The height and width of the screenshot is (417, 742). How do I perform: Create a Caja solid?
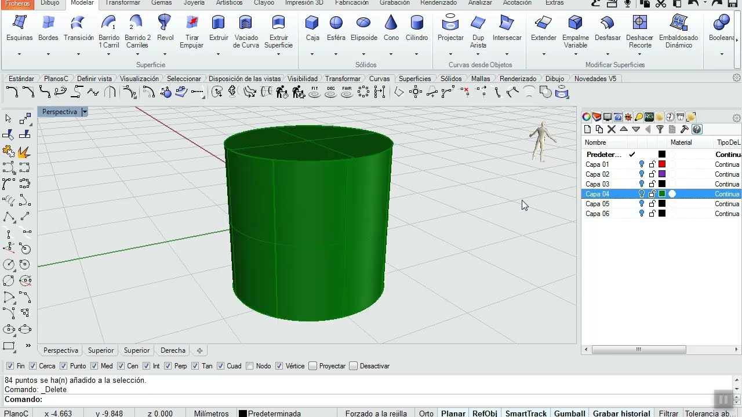[x=312, y=28]
